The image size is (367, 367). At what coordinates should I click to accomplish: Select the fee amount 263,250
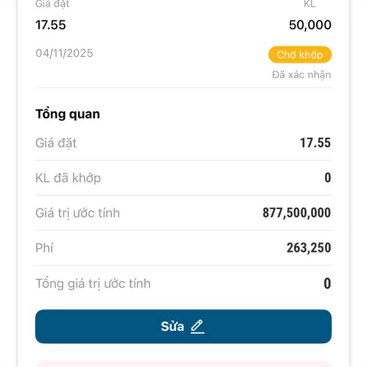click(x=309, y=248)
